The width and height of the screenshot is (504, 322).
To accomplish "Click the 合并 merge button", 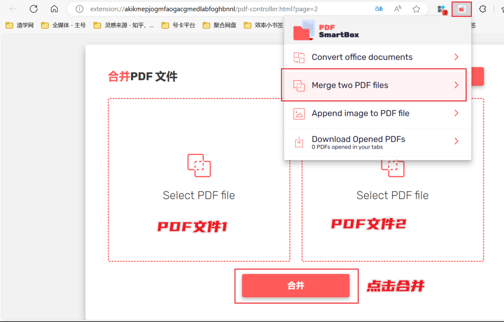I will (x=296, y=286).
